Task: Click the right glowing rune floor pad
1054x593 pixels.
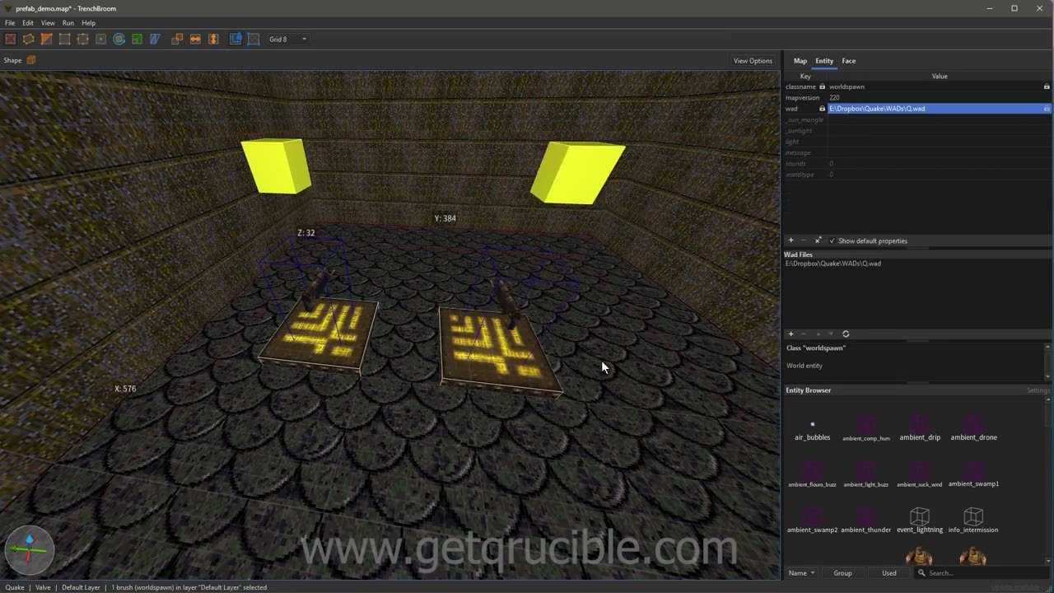Action: click(499, 350)
